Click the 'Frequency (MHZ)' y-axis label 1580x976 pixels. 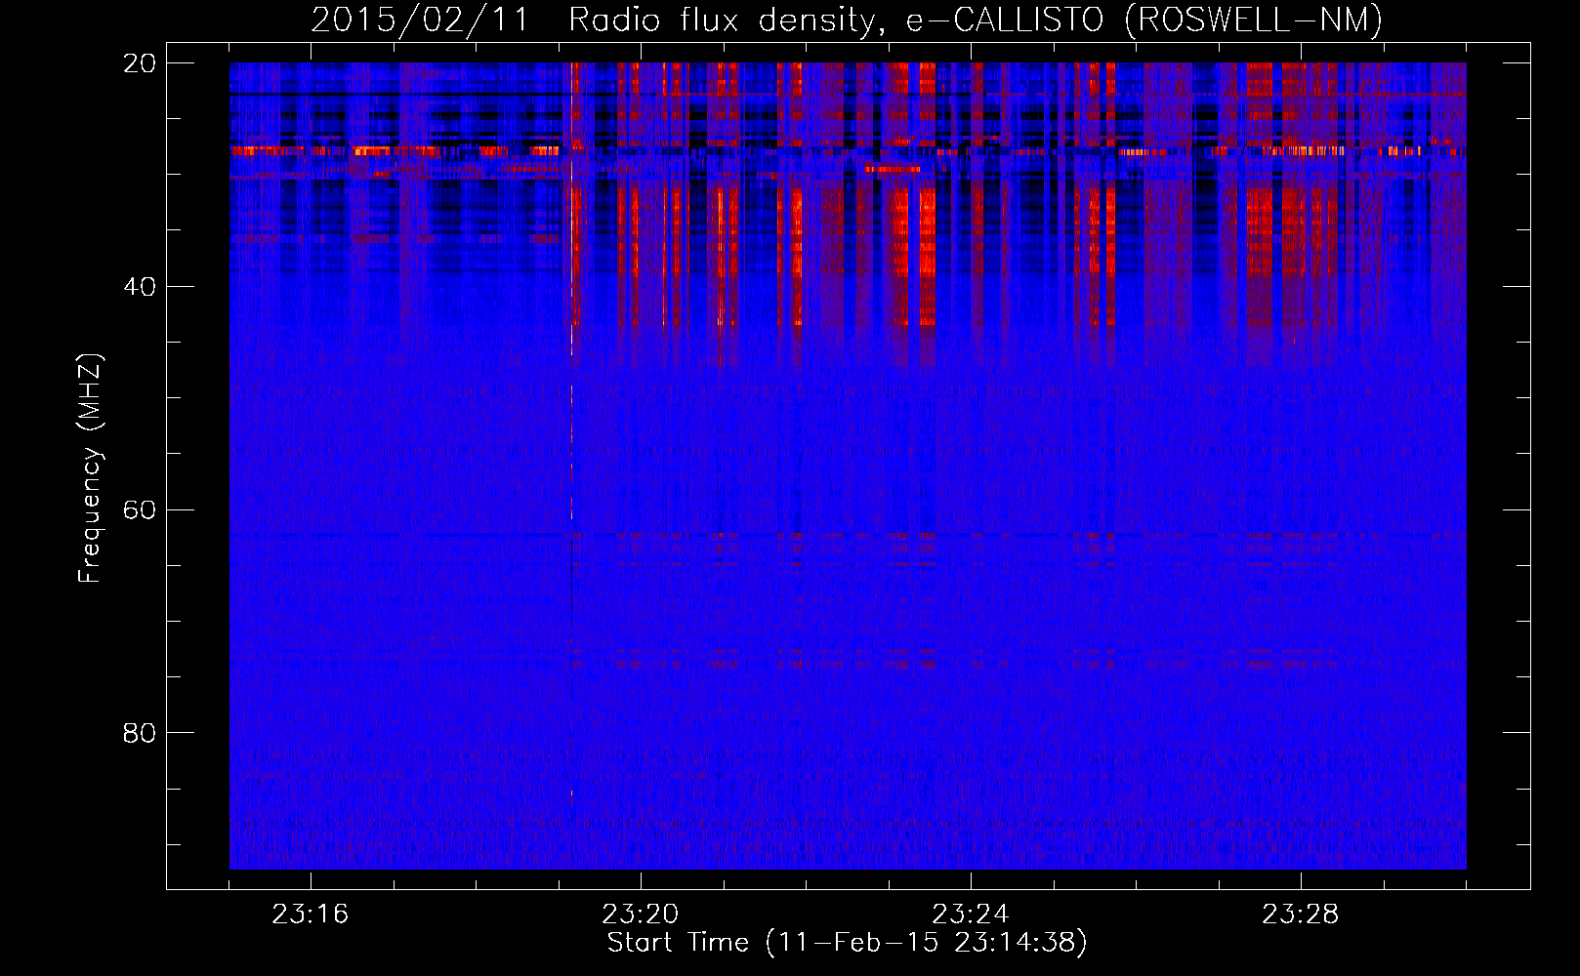click(90, 468)
